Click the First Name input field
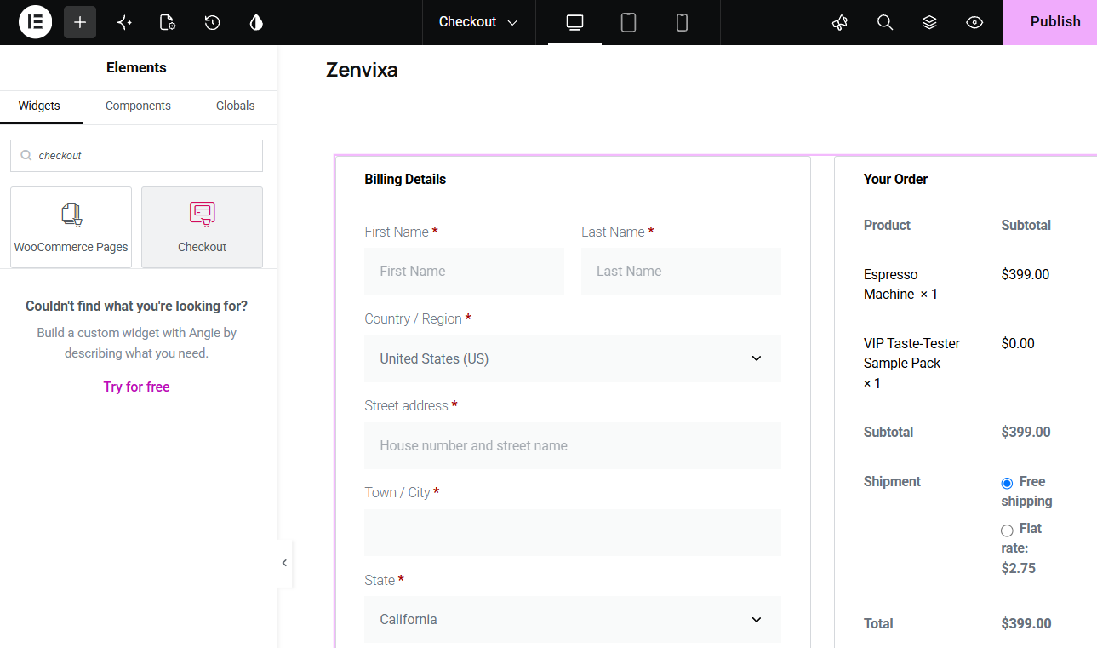 click(464, 271)
